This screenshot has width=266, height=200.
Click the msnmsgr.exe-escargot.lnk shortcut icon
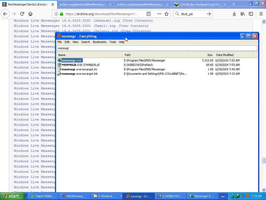pos(59,73)
